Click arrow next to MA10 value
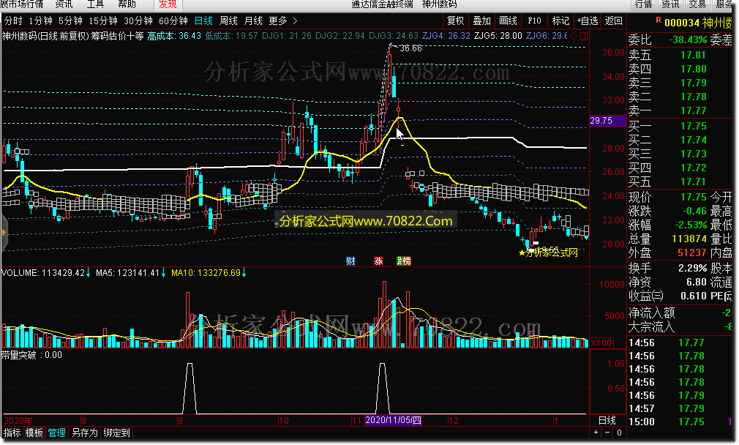This screenshot has height=445, width=739. (x=244, y=273)
